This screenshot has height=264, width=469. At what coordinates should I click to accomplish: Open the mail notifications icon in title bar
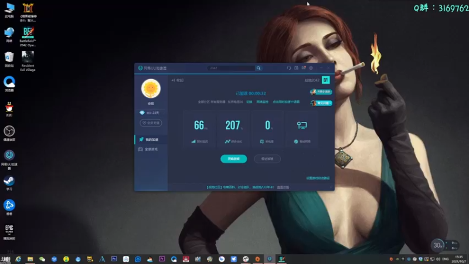(304, 68)
